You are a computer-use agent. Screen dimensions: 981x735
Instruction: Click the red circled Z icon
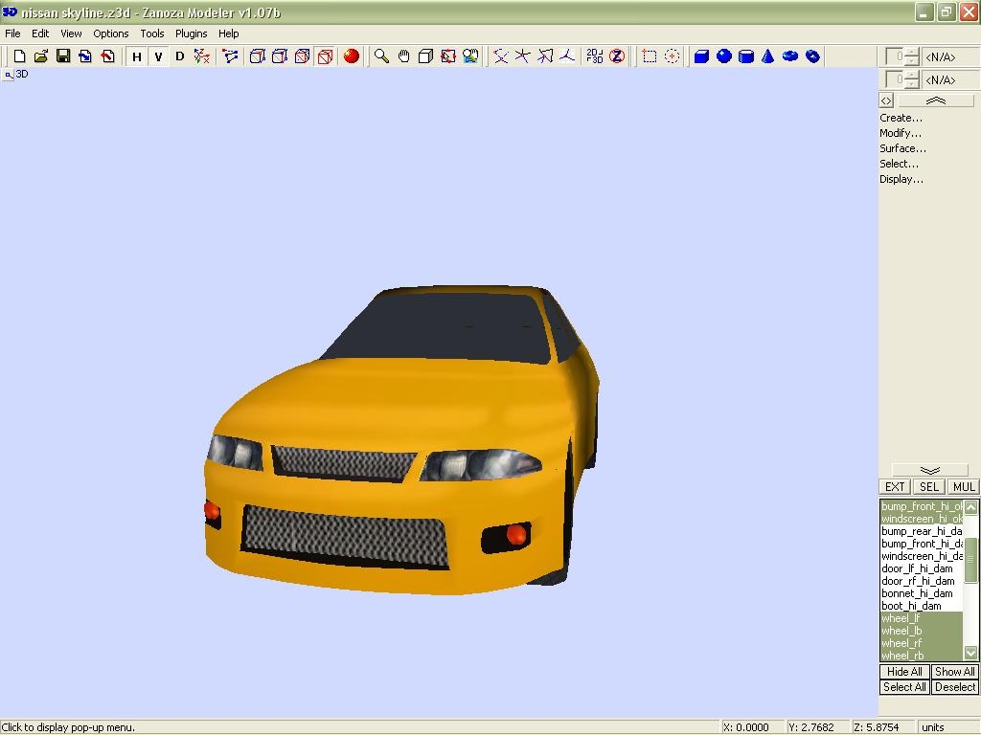point(617,56)
